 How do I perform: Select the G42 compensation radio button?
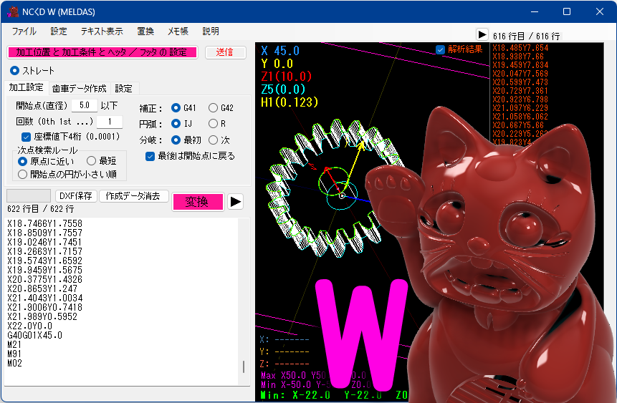click(x=213, y=107)
